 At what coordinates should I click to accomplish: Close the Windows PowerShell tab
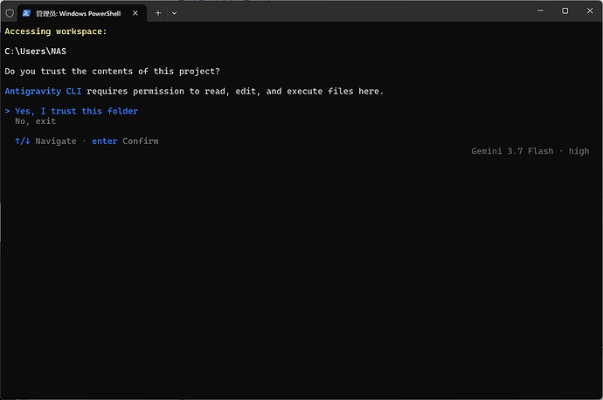135,13
